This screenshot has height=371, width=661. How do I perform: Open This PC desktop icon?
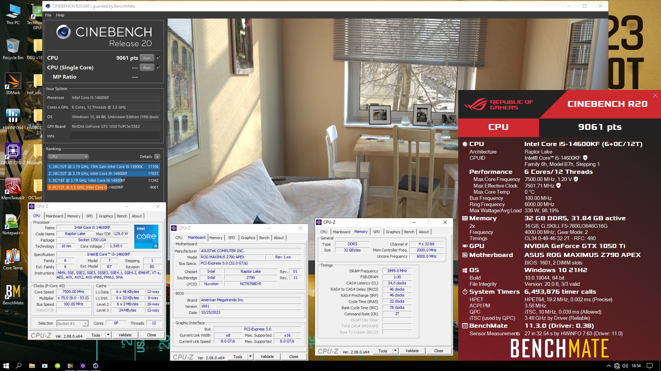click(13, 14)
